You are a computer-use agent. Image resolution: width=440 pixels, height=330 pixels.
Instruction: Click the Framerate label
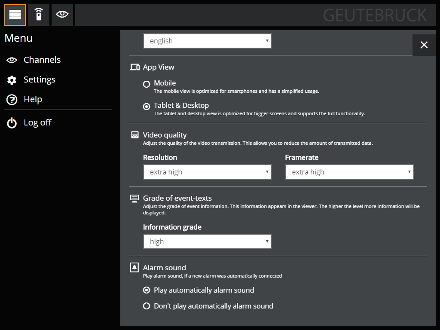(302, 157)
